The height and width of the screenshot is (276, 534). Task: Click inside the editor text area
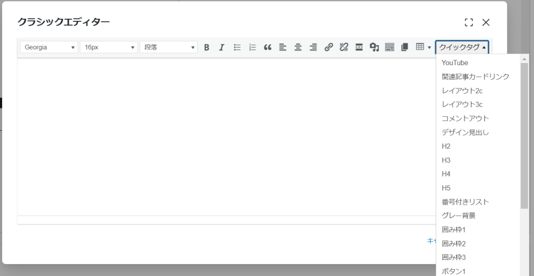click(224, 135)
